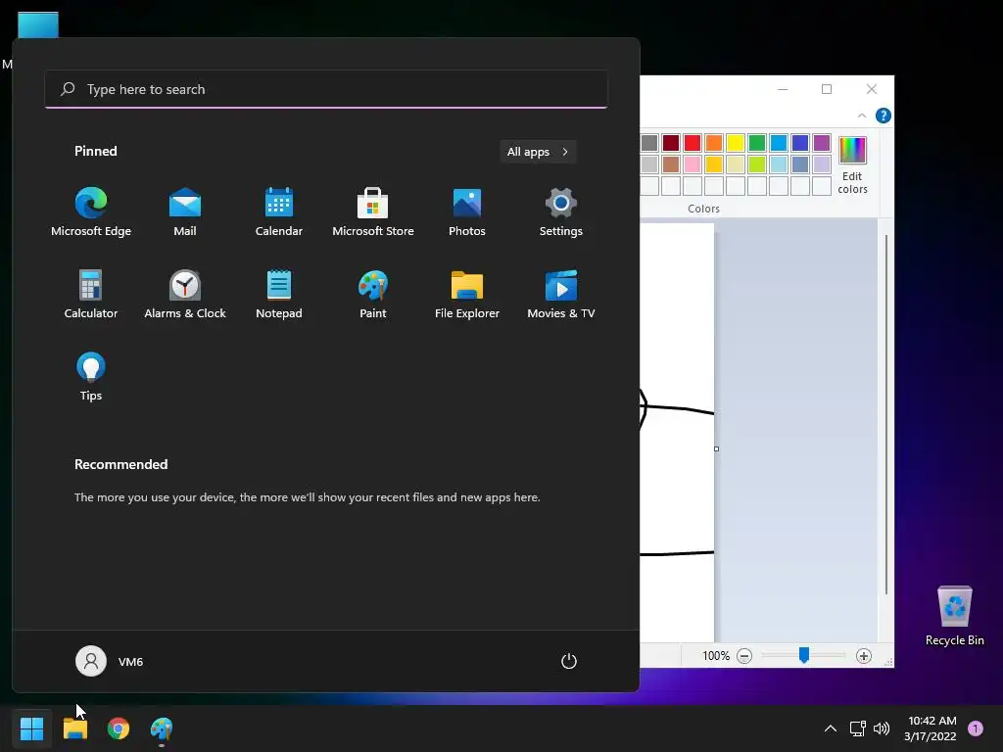The width and height of the screenshot is (1003, 752).
Task: Open Microsoft Store
Action: (x=373, y=212)
